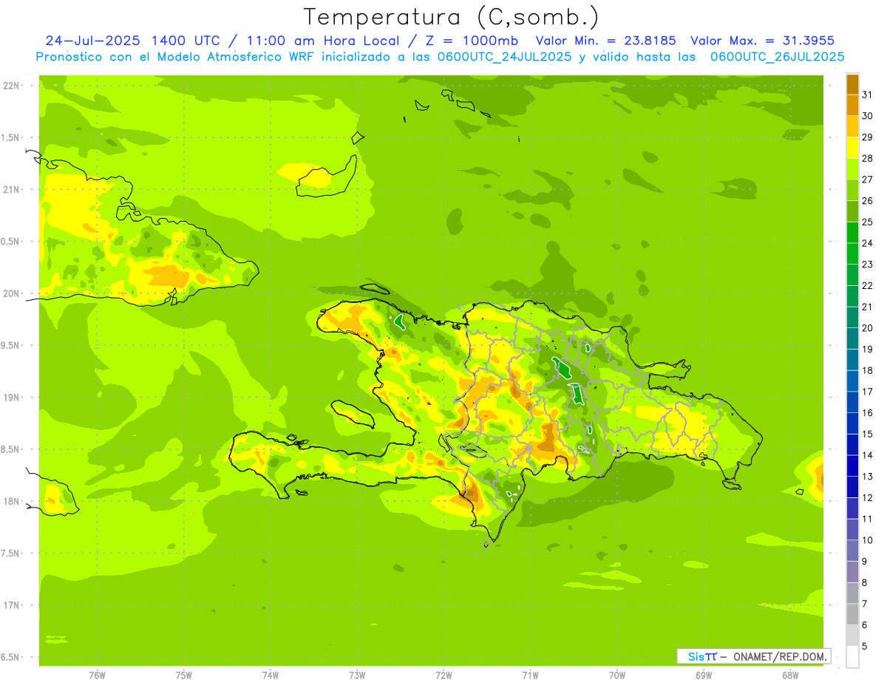Pick the blue swatch between legend 15 and 16
Viewport: 887px width, 685px height.
coord(853,423)
